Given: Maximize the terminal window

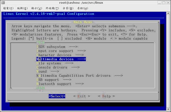Looking at the screenshot, I should pos(164,3).
